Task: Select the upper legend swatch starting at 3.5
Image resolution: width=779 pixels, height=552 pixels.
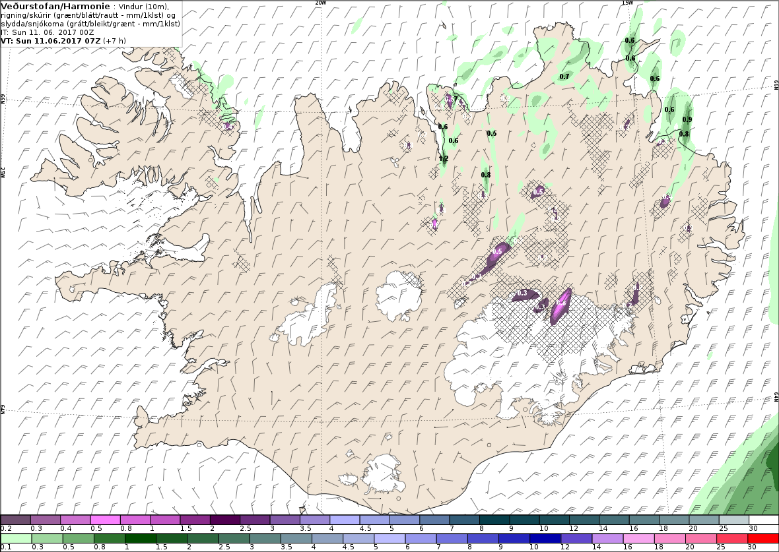Action: pyautogui.click(x=315, y=520)
